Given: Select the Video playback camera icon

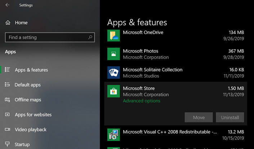Looking at the screenshot, I should pyautogui.click(x=8, y=130).
